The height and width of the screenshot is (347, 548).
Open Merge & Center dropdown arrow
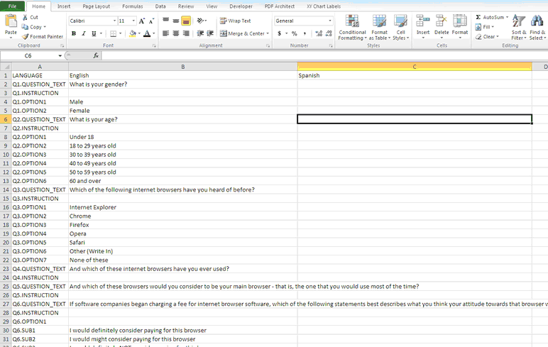[268, 33]
